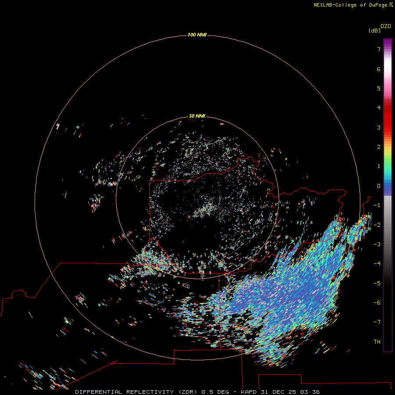Click the 7 value on color scale
The image size is (395, 395).
pos(379,49)
